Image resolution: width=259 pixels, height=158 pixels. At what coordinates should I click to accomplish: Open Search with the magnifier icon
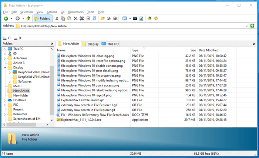click(x=94, y=18)
